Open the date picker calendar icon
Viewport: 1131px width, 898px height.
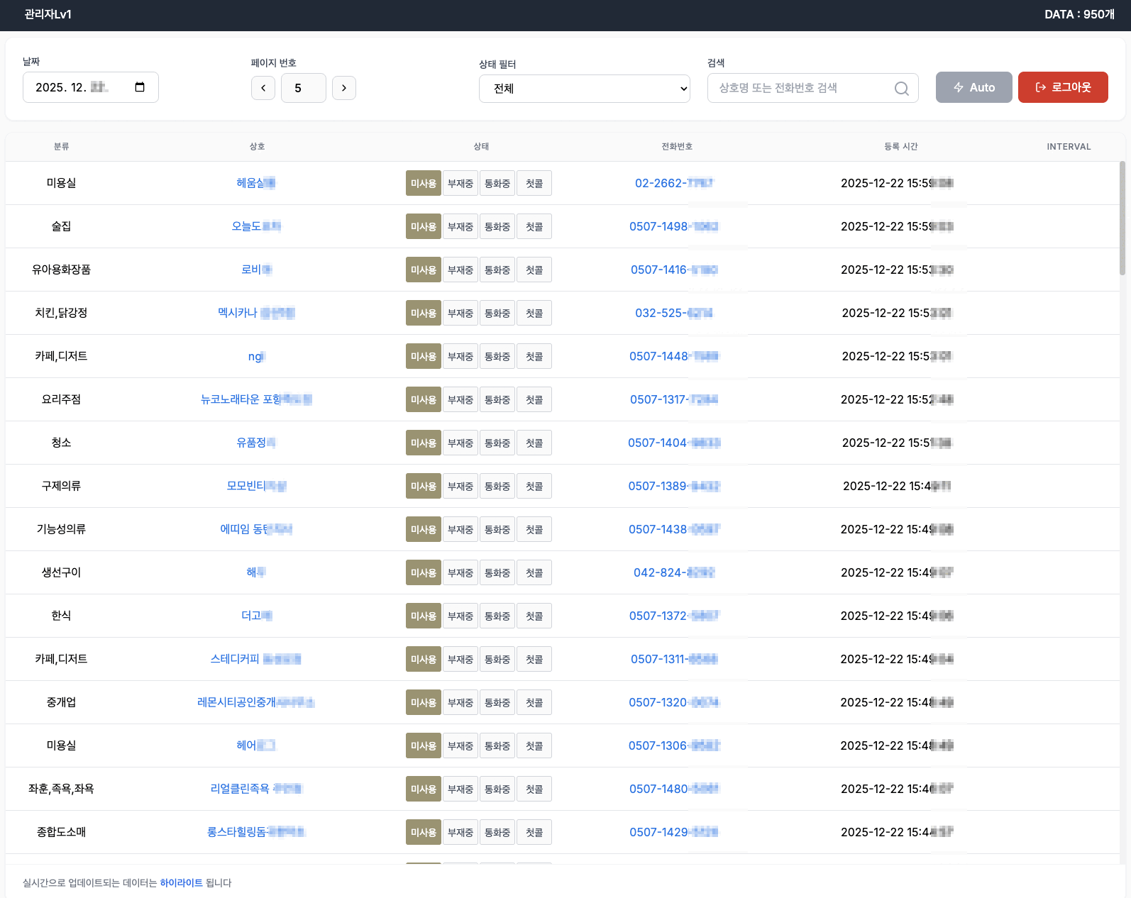[x=140, y=87]
